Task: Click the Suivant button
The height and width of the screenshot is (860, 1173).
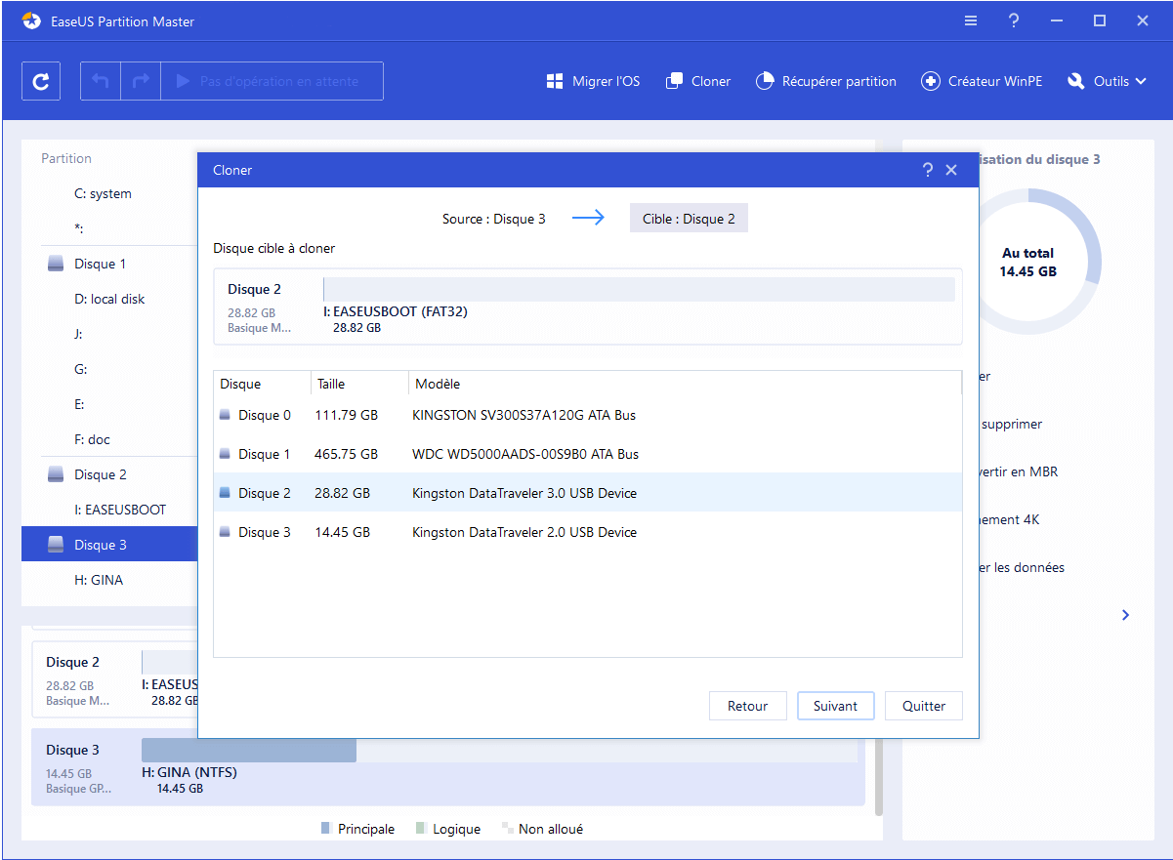Action: click(x=835, y=706)
